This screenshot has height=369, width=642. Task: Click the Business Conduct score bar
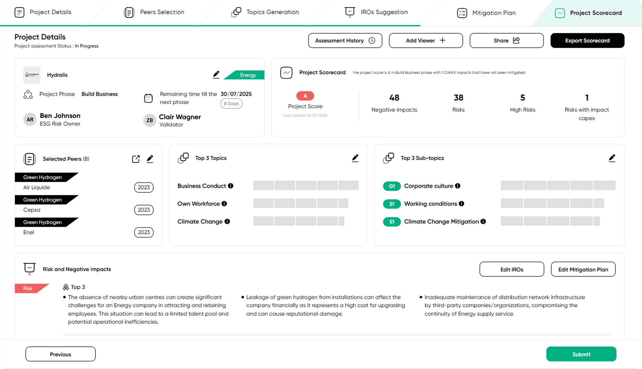pos(306,185)
